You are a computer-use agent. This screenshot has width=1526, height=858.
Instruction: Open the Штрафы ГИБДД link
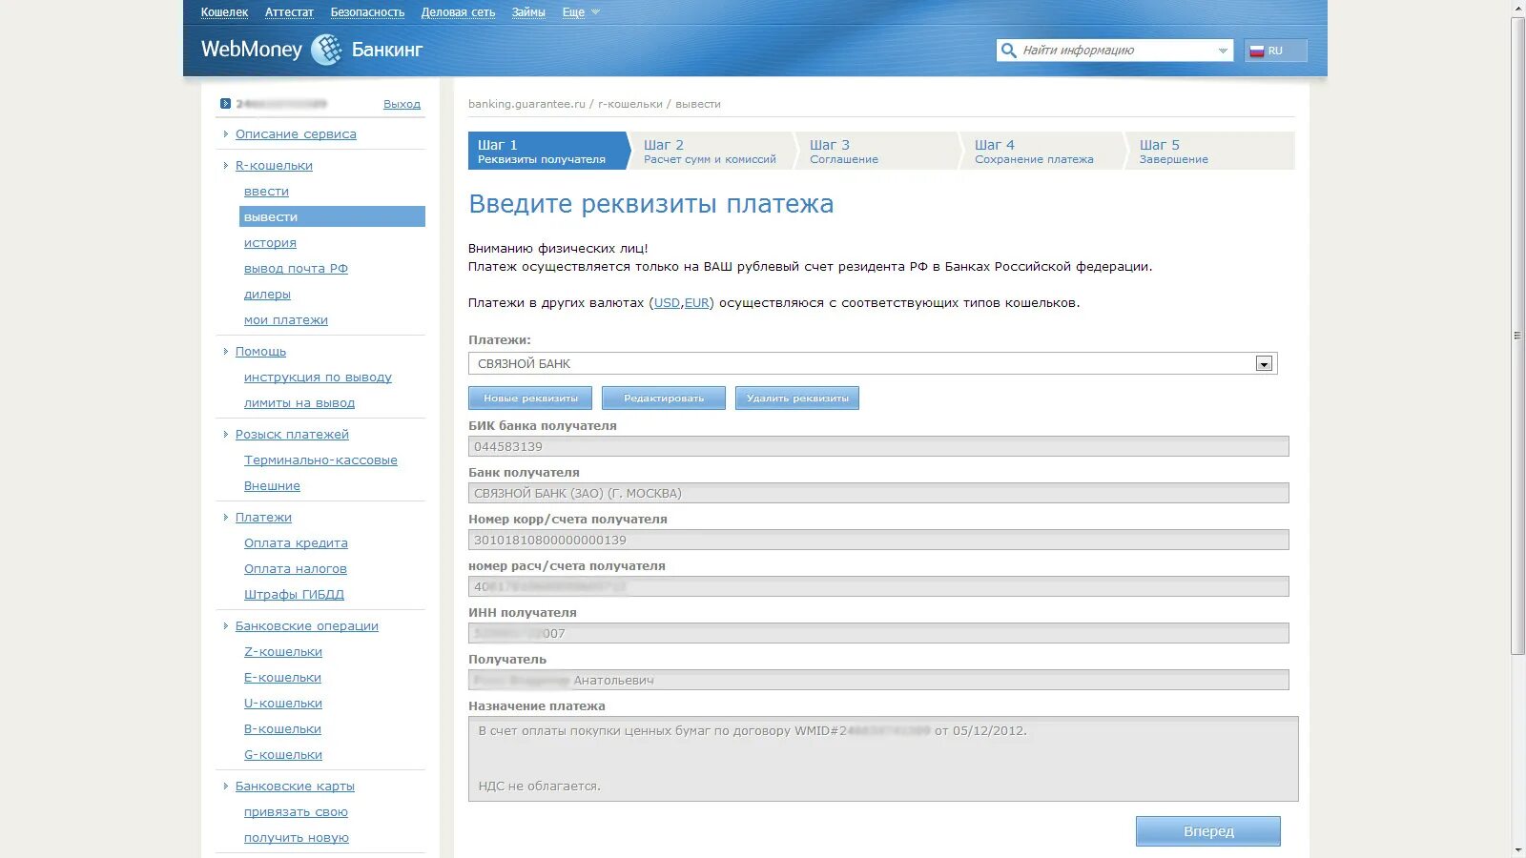[x=294, y=595]
